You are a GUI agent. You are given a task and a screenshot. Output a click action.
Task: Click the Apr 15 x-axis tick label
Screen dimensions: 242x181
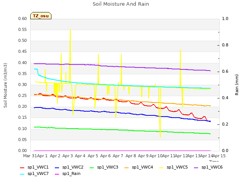click(x=219, y=156)
